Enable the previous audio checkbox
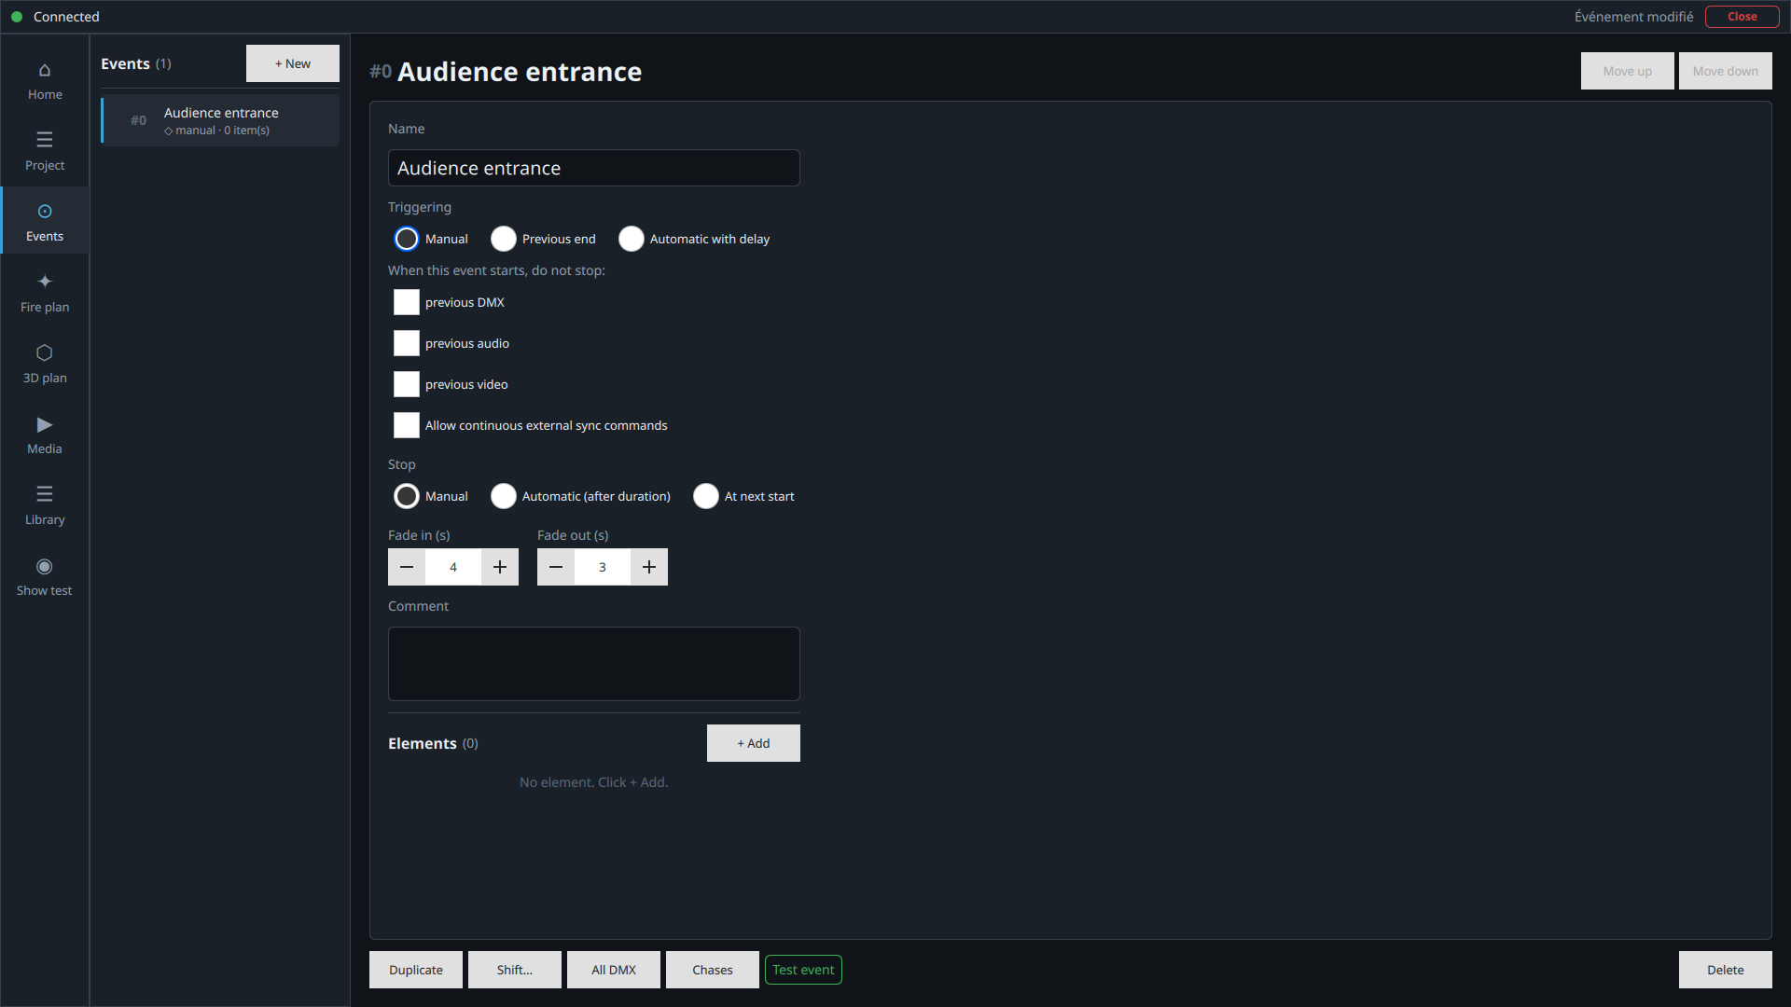 tap(407, 343)
